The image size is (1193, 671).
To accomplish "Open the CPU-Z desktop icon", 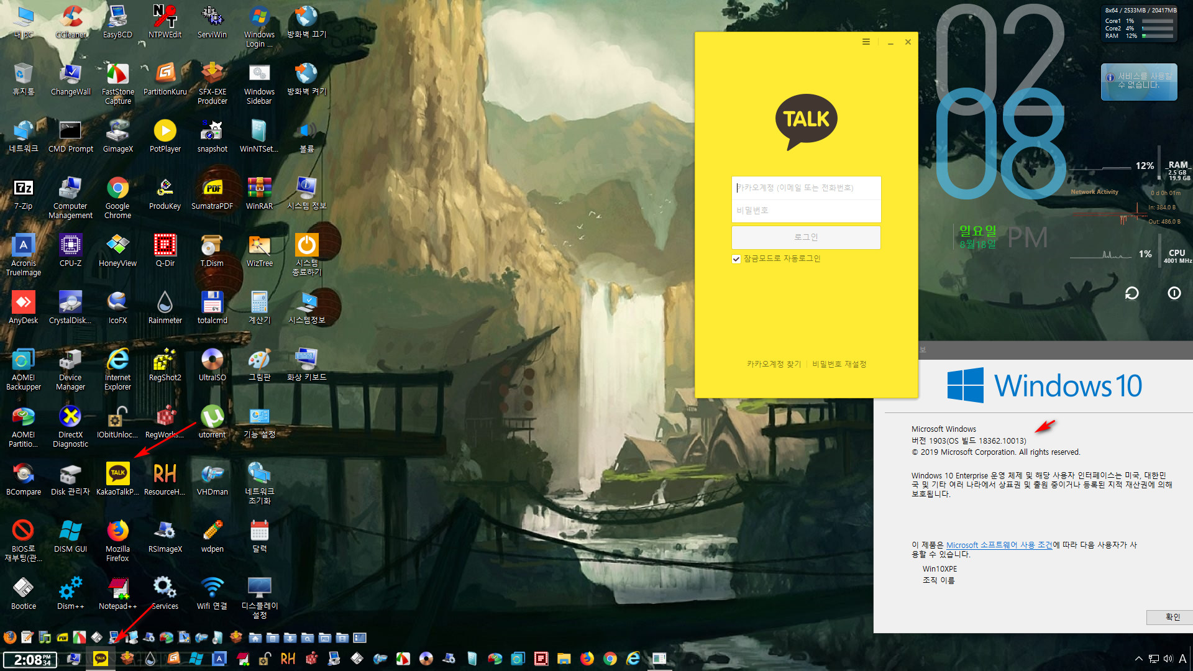I will [70, 250].
